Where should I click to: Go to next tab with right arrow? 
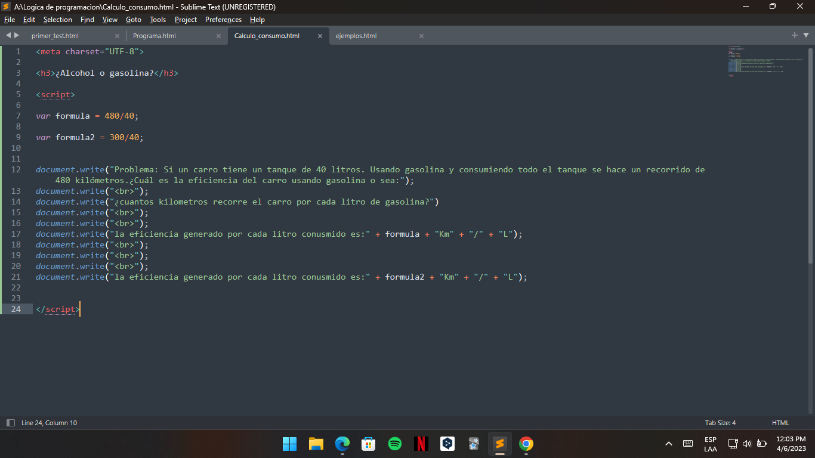(17, 35)
